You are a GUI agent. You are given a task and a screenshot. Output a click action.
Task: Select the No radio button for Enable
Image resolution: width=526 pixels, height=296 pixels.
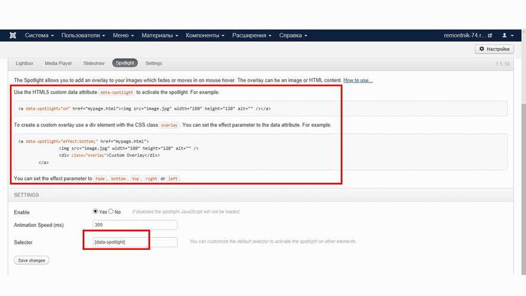tap(111, 211)
